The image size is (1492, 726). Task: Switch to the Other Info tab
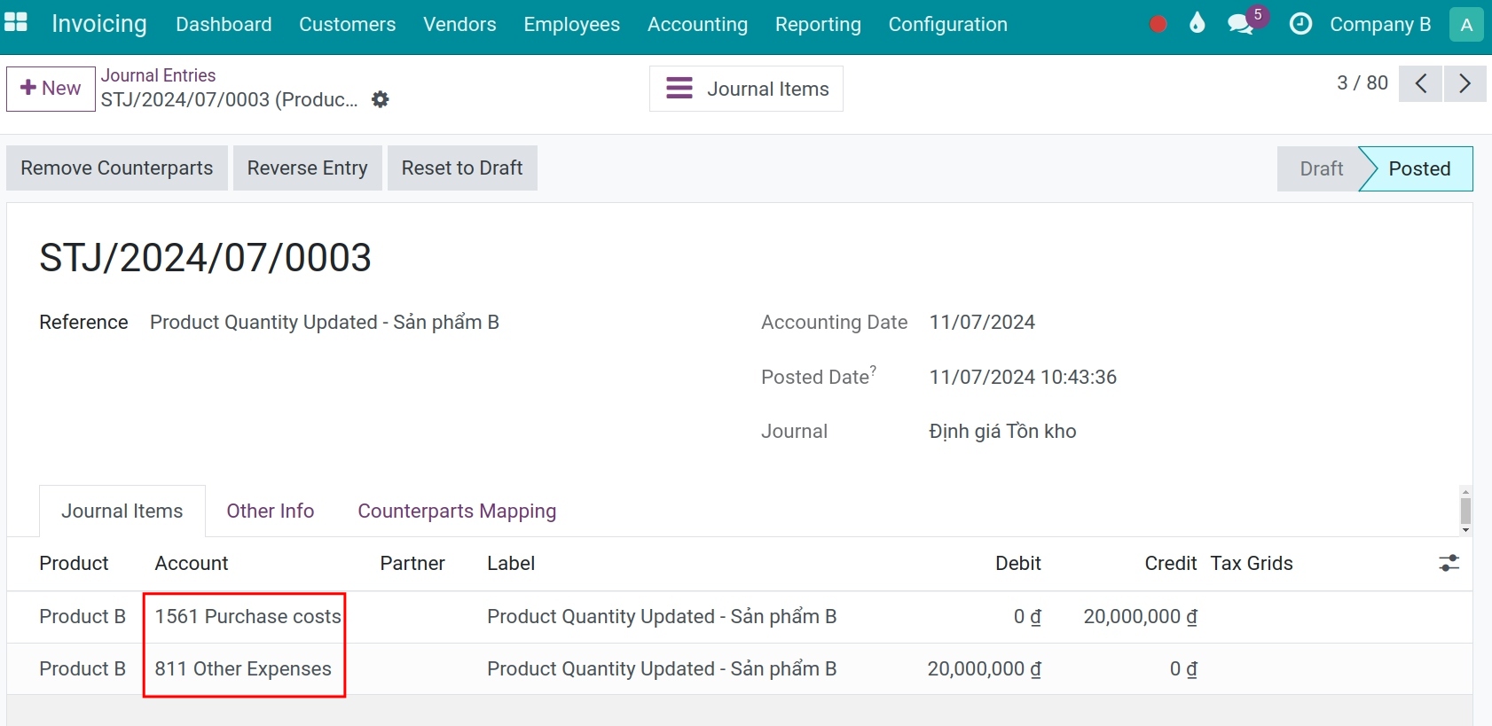[271, 511]
